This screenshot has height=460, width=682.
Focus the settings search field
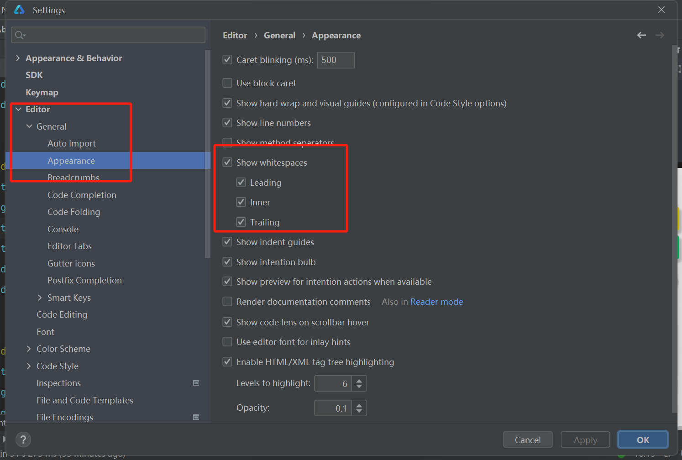pos(108,35)
